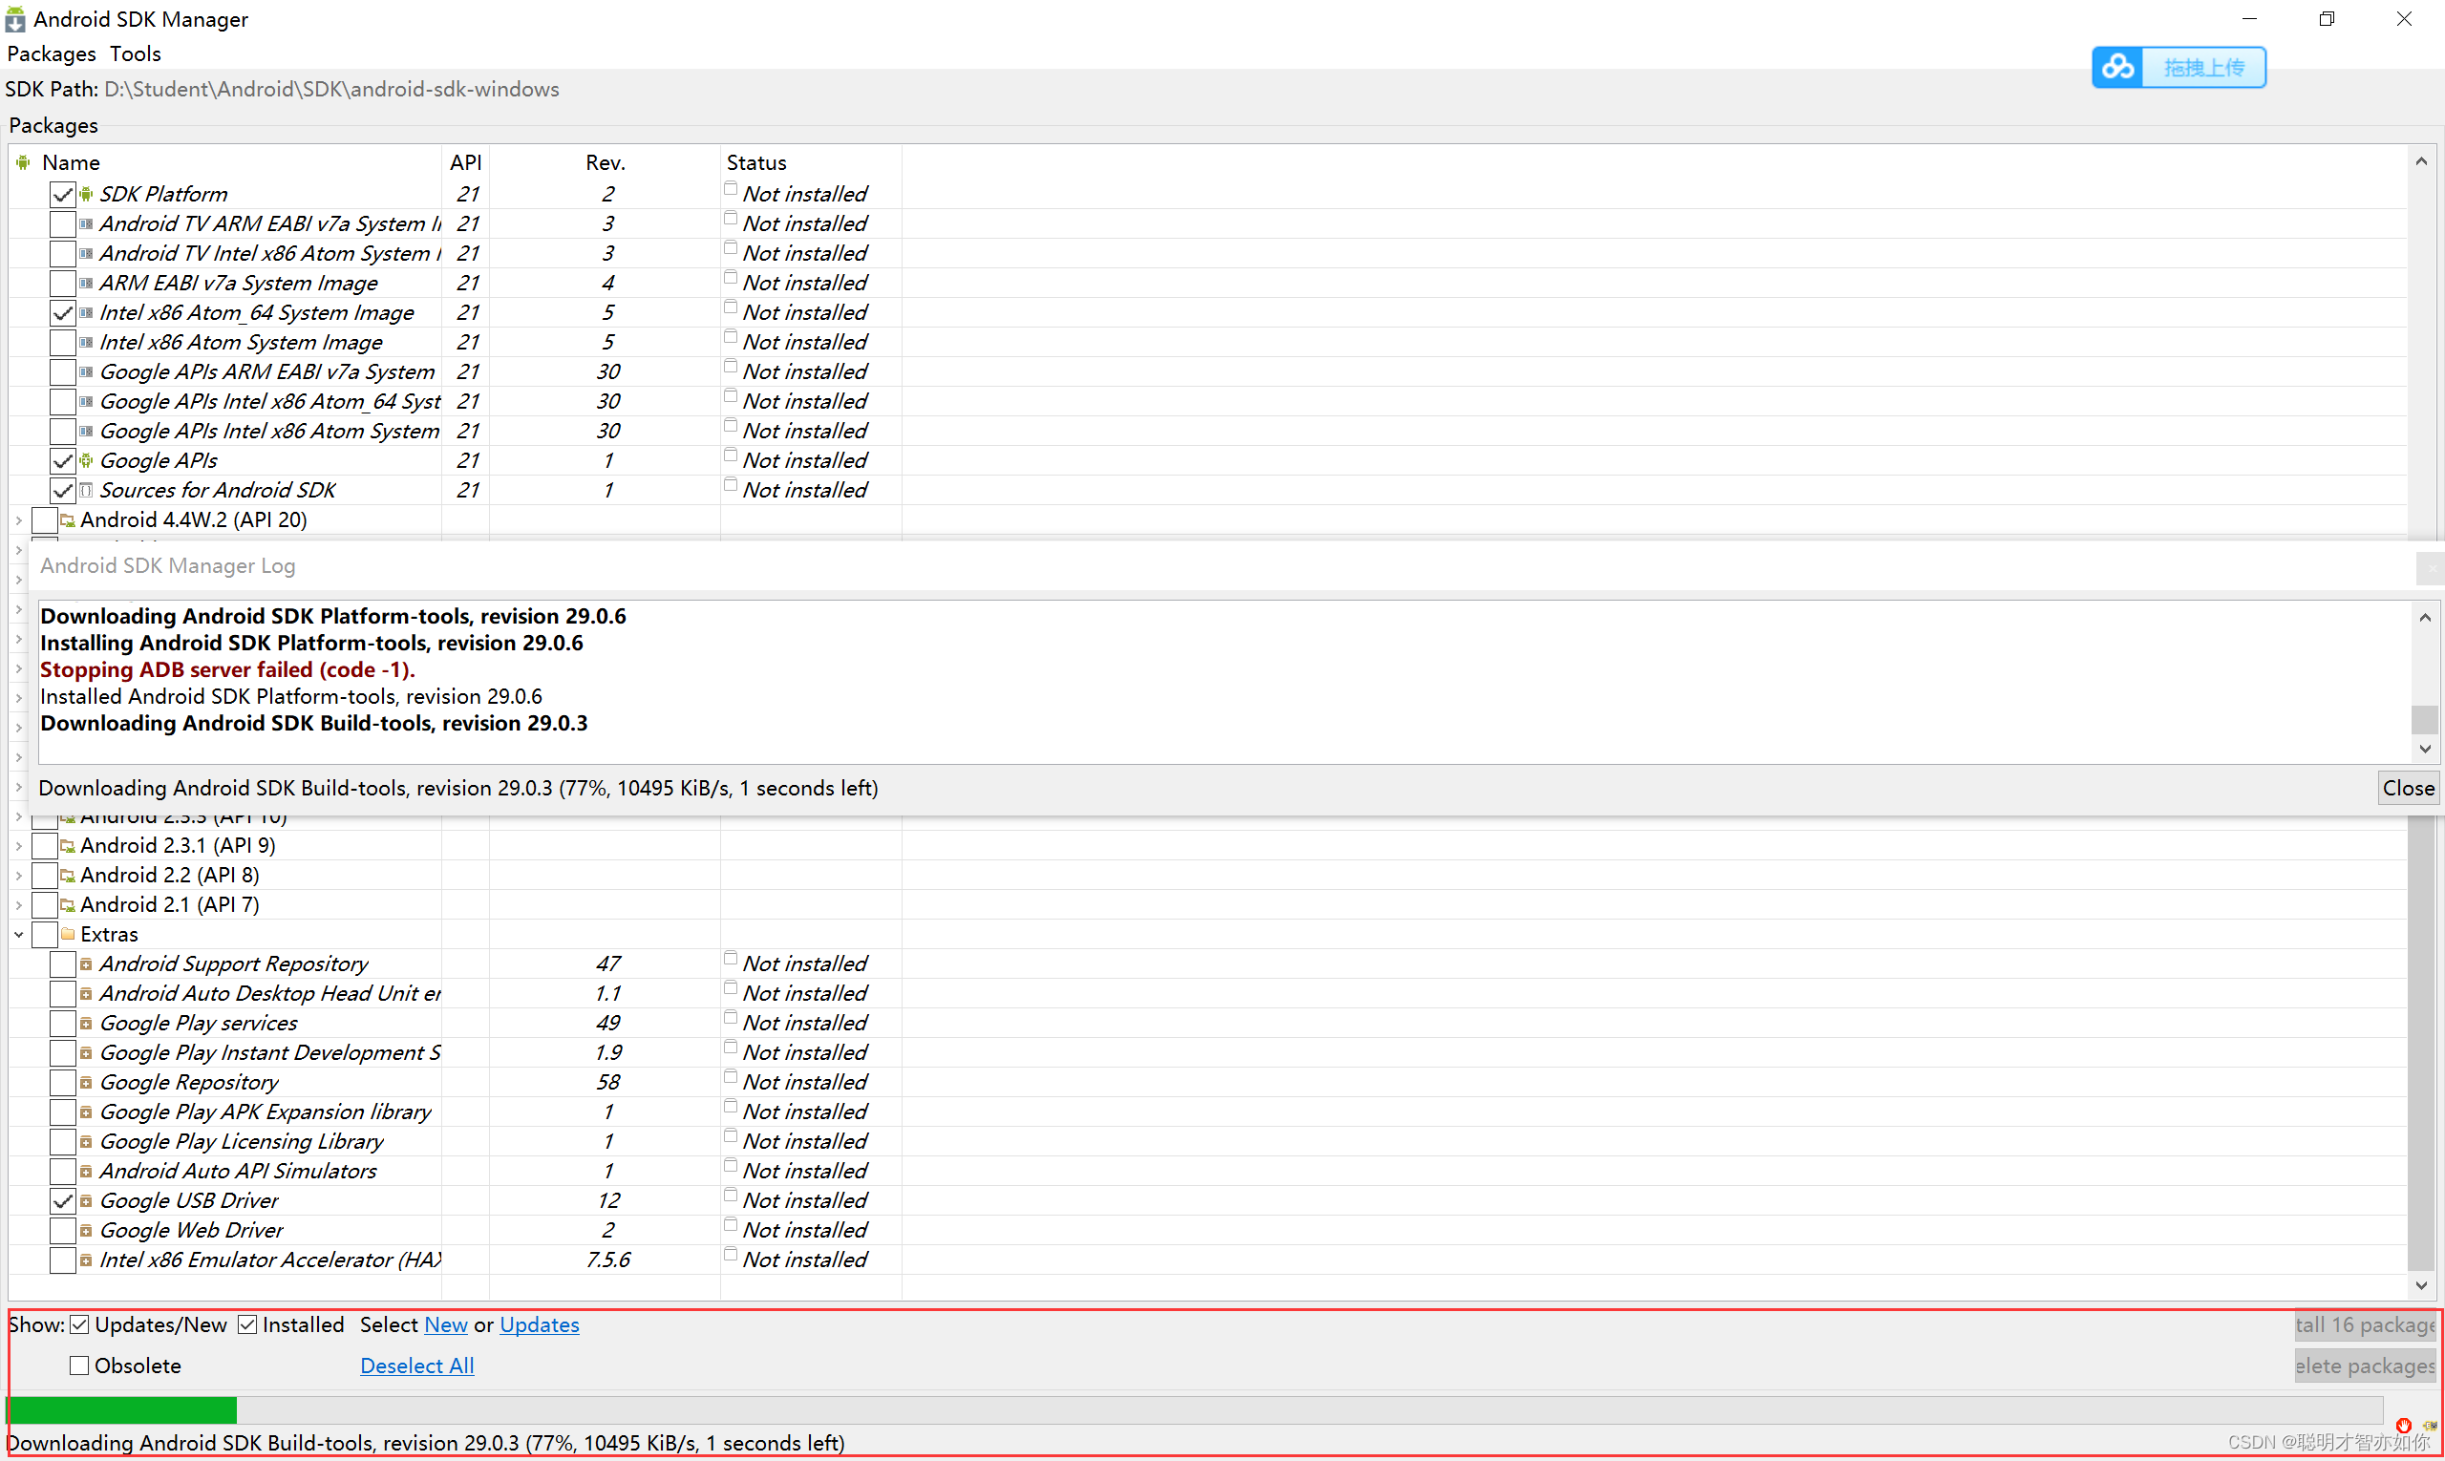
Task: Click the Name column header
Action: click(x=226, y=162)
